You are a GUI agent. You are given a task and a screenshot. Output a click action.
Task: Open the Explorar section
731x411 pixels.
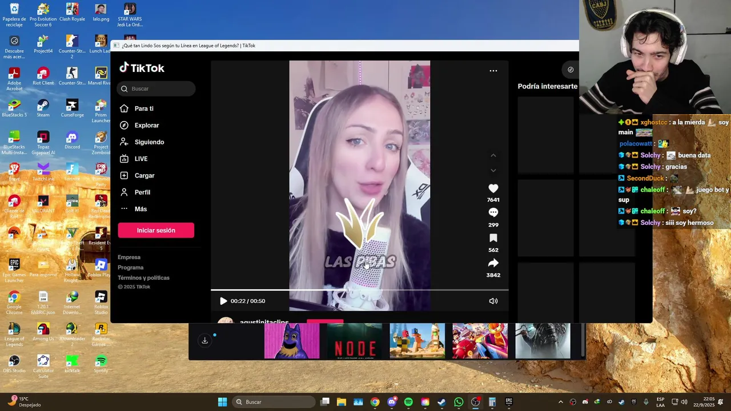(x=147, y=125)
